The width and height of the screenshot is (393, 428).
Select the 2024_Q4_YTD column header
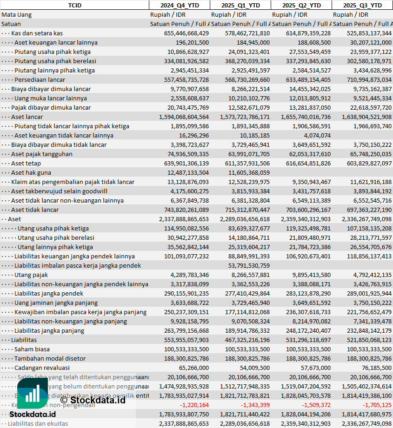coord(180,5)
